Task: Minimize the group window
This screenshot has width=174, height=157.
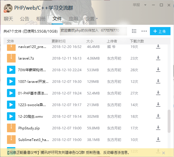Action: 153,5
